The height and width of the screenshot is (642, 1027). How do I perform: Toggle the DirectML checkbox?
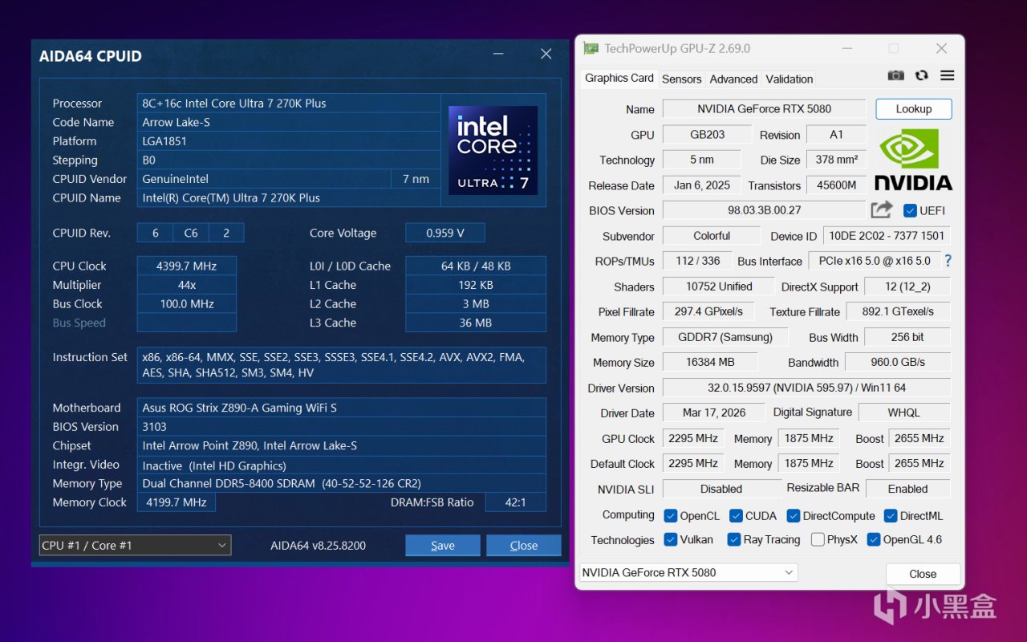pyautogui.click(x=891, y=516)
